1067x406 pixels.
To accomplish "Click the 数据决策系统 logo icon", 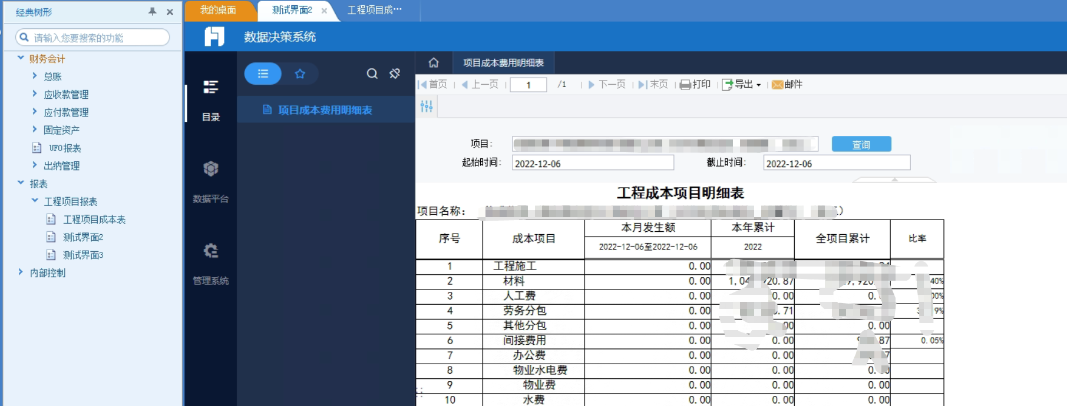I will tap(214, 36).
